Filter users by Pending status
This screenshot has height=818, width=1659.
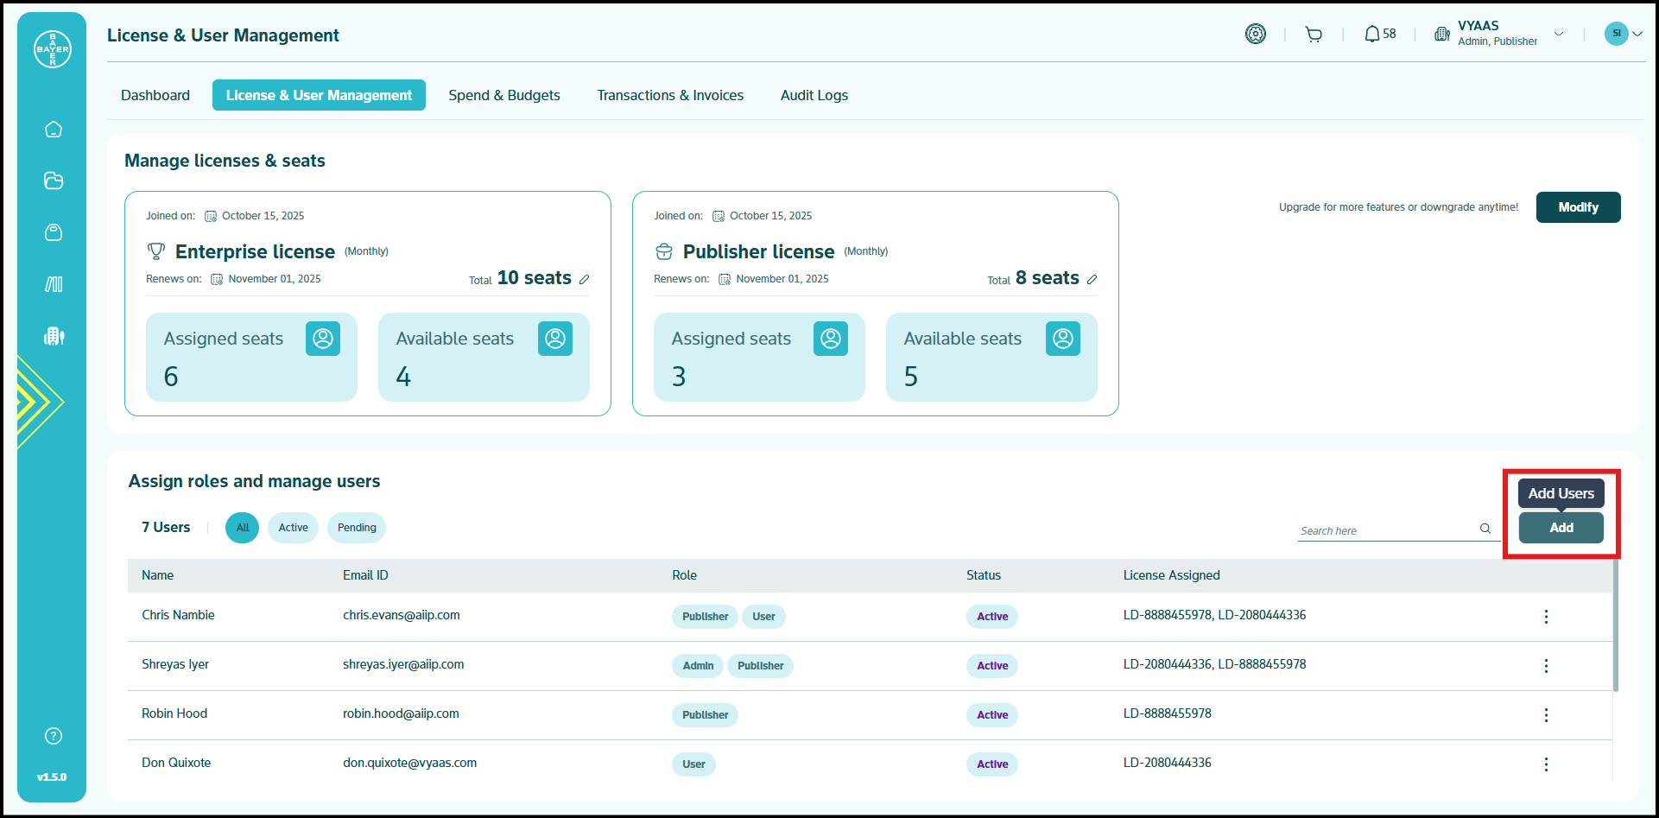click(357, 528)
